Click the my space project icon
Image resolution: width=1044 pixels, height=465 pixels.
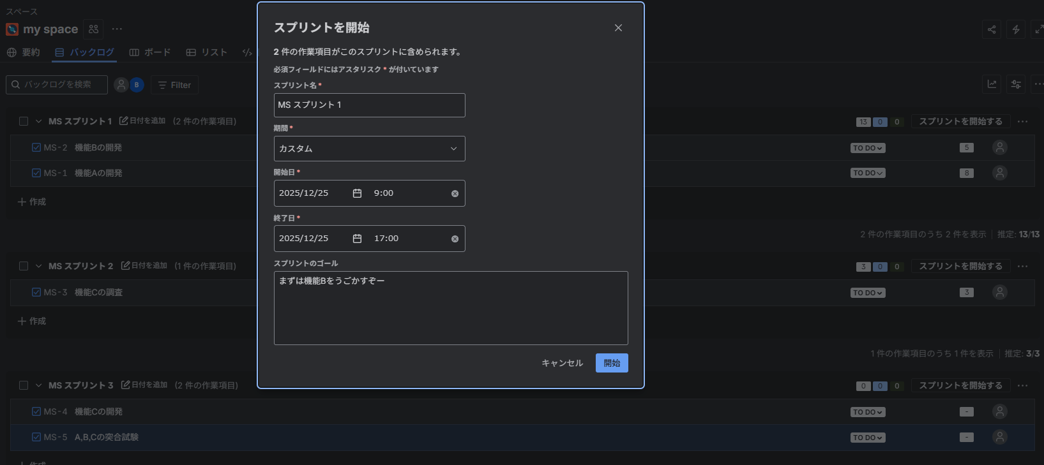coord(12,29)
